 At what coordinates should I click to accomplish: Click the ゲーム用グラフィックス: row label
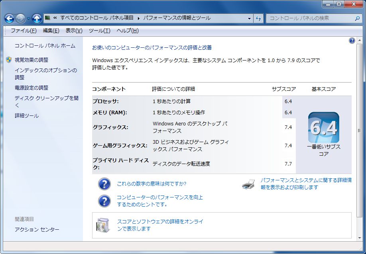pyautogui.click(x=120, y=146)
